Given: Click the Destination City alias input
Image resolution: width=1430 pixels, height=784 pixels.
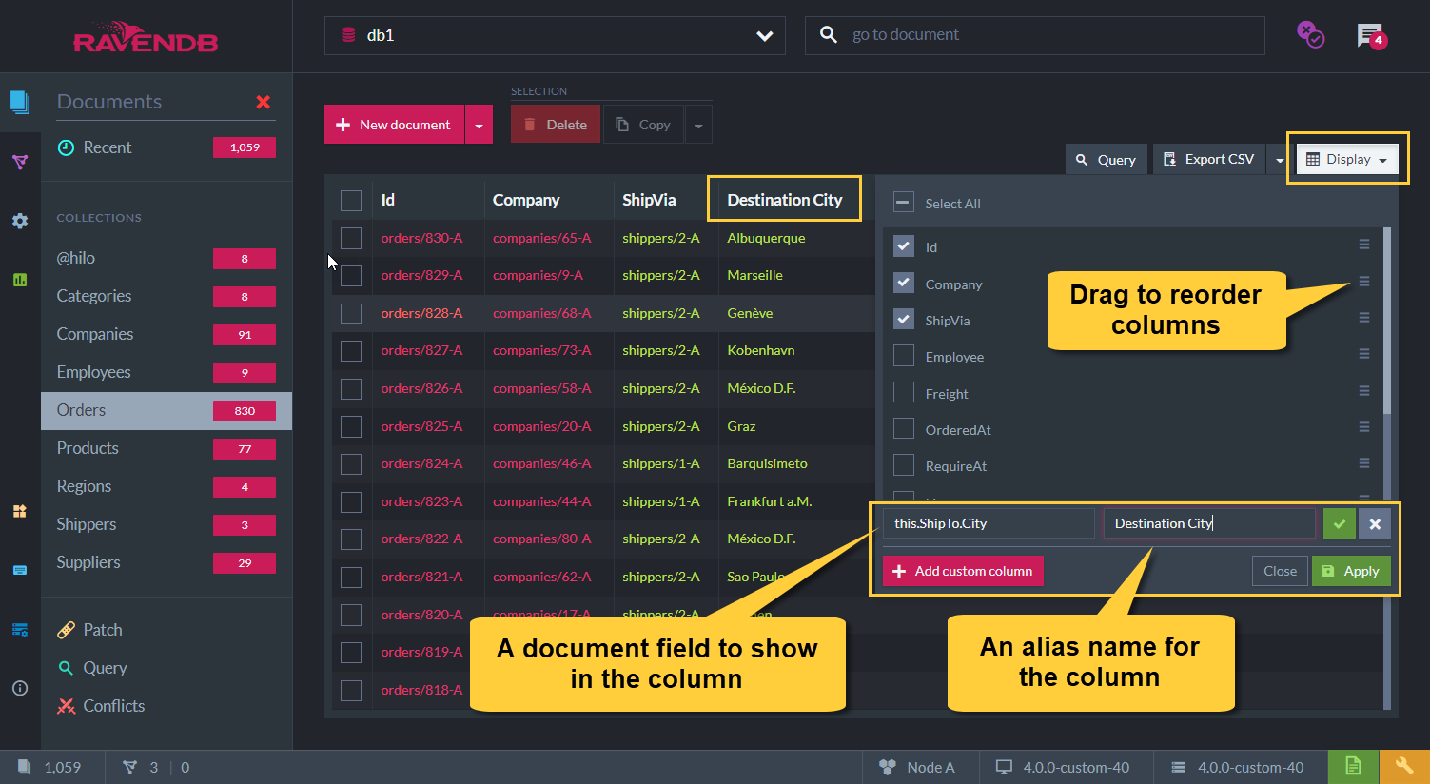Looking at the screenshot, I should point(1209,523).
